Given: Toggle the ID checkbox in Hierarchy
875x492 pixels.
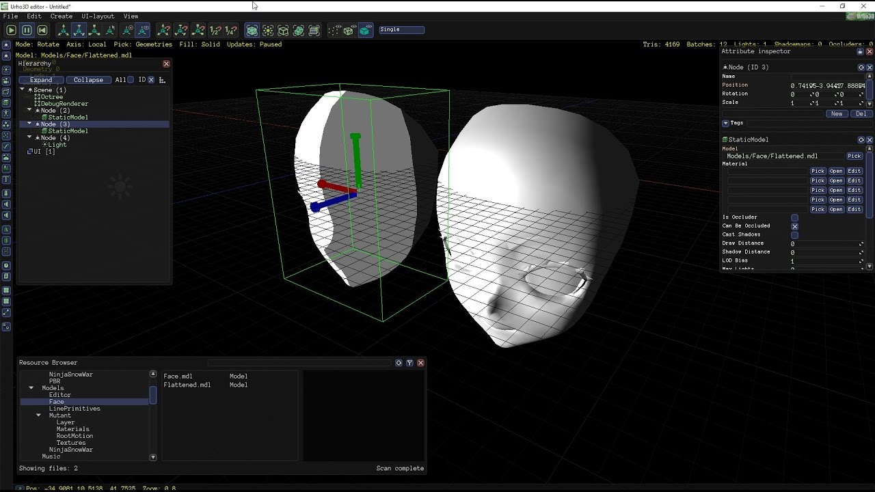Looking at the screenshot, I should point(151,80).
